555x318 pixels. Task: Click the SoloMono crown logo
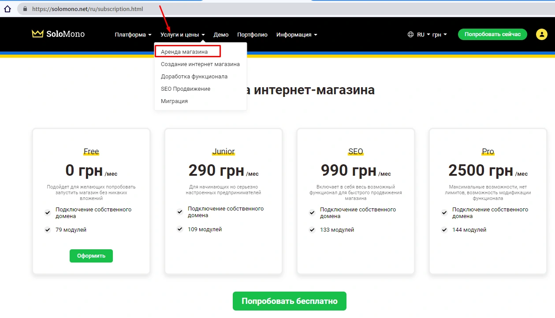coord(37,34)
